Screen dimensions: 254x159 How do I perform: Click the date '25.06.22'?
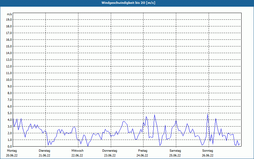click(175, 156)
